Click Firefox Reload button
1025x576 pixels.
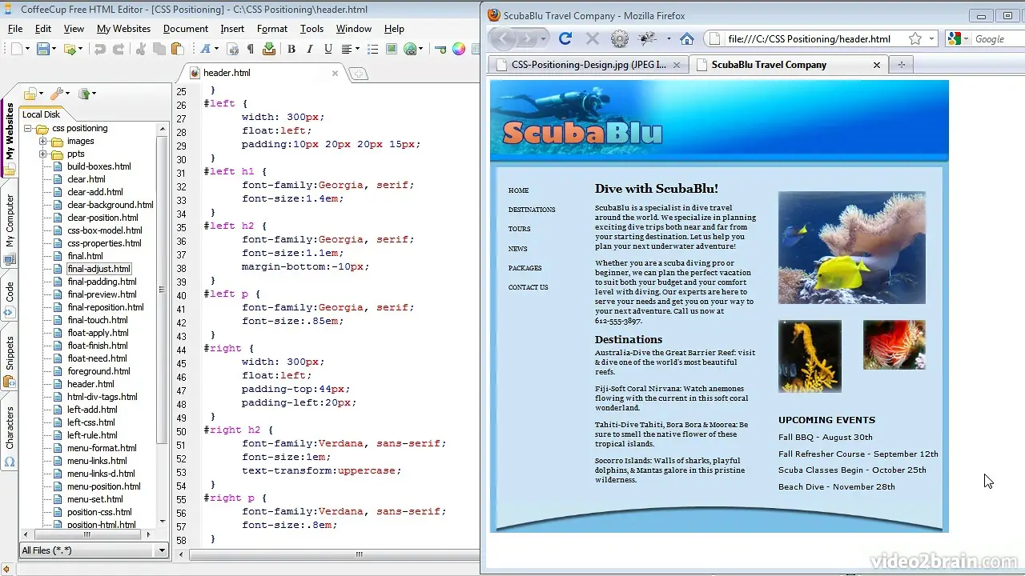565,38
